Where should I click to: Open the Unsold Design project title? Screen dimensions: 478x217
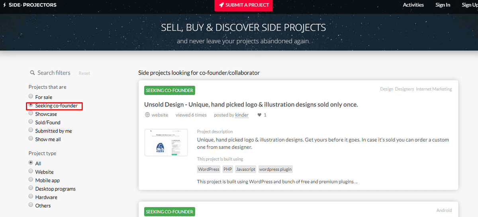tap(251, 105)
